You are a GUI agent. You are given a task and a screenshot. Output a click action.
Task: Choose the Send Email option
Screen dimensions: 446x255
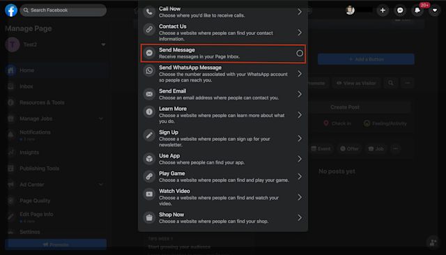coord(223,94)
